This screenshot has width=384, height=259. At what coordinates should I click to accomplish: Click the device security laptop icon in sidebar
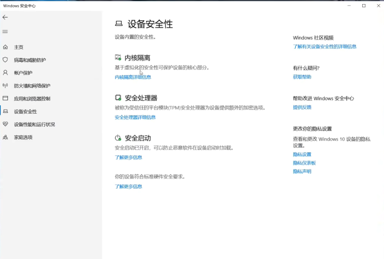click(x=5, y=111)
